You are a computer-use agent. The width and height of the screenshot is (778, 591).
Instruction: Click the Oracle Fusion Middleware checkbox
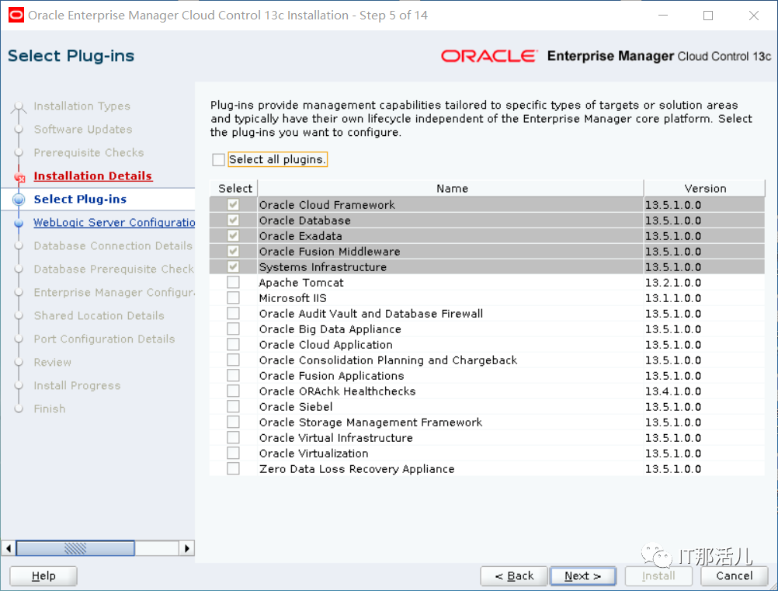point(233,251)
